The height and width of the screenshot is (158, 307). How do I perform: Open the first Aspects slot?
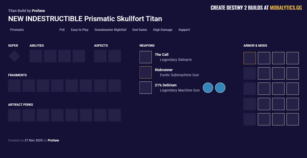(100, 56)
